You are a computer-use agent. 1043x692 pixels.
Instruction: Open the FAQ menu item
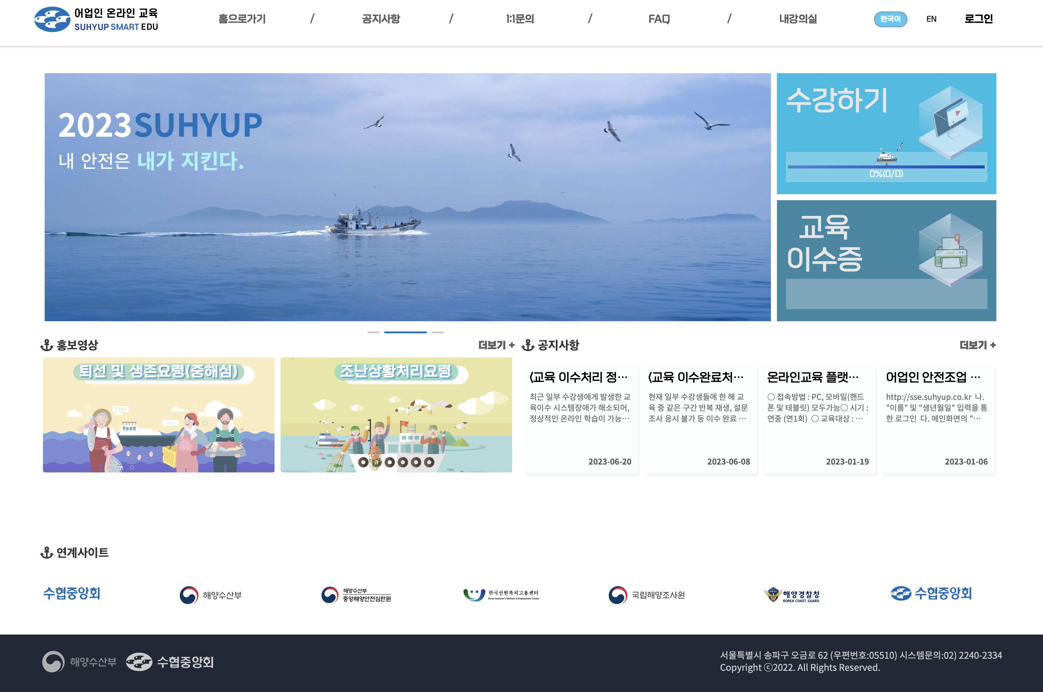coord(659,19)
